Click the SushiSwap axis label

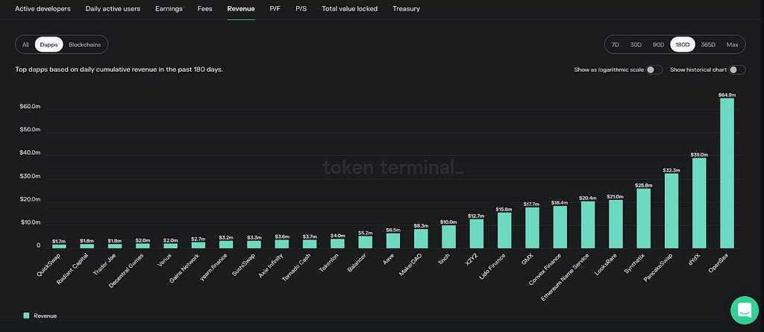pos(245,265)
